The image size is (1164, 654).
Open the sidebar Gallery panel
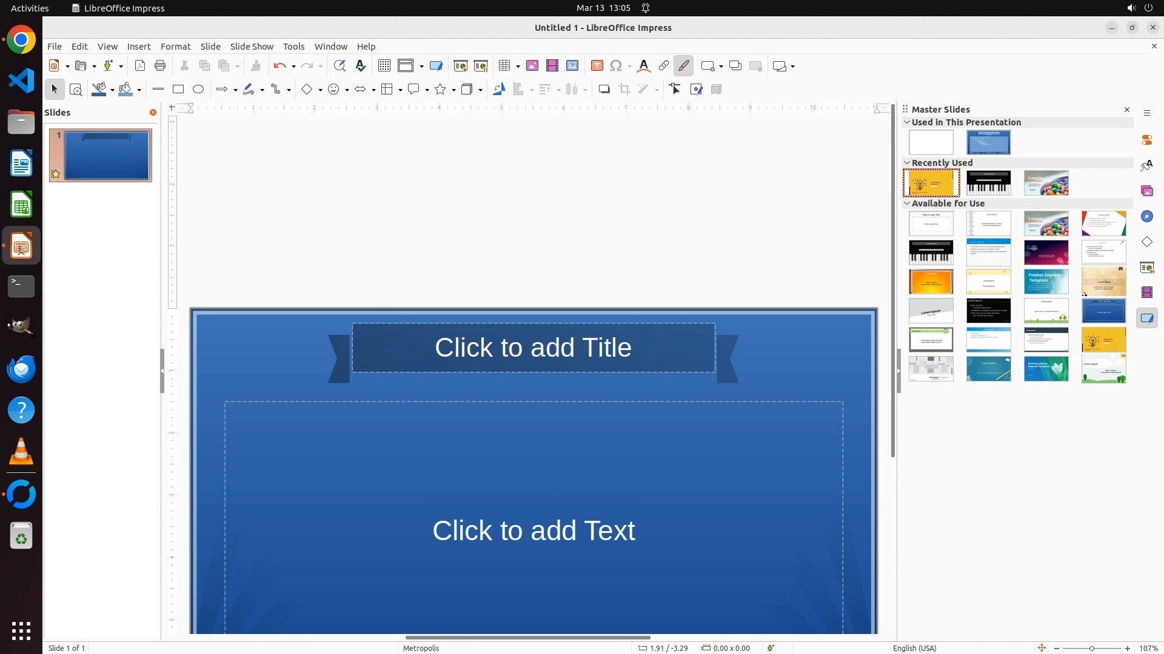1147,191
